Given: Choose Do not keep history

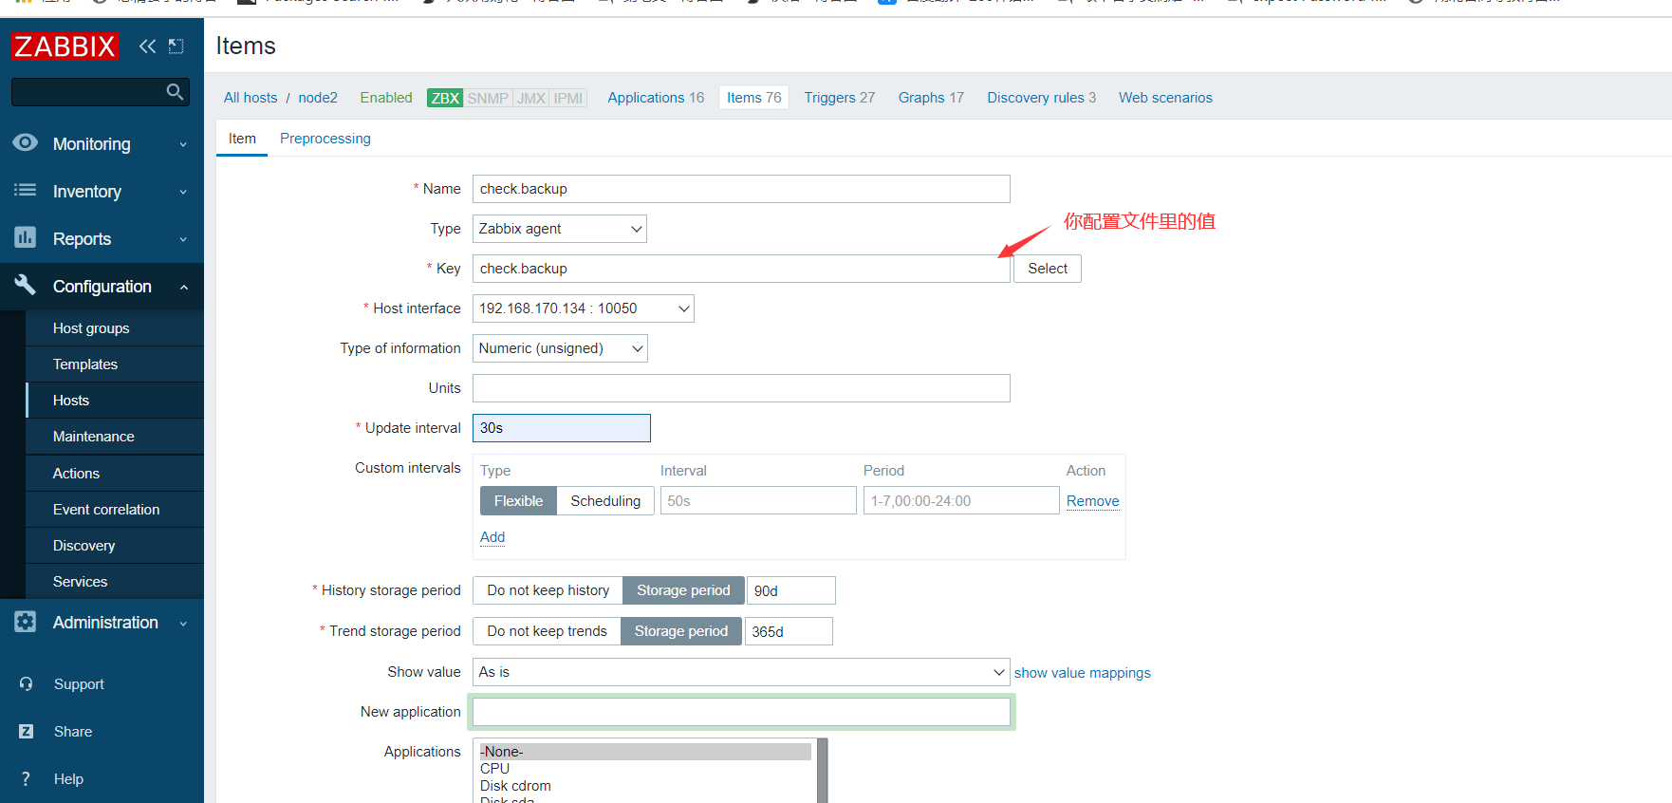Looking at the screenshot, I should pyautogui.click(x=548, y=590).
